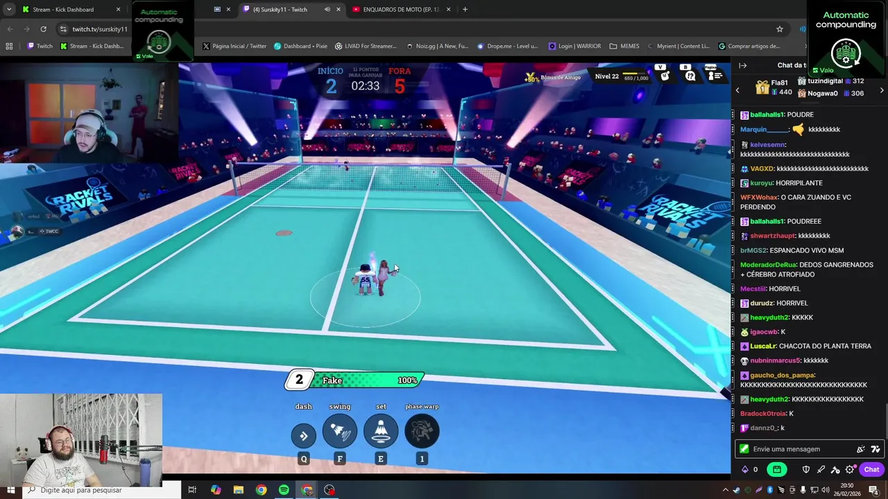Go back to the previous page
The width and height of the screenshot is (888, 499).
[10, 29]
